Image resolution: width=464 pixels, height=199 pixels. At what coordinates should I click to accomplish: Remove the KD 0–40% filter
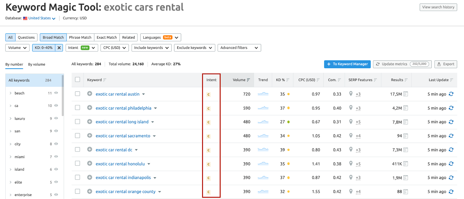[x=59, y=48]
